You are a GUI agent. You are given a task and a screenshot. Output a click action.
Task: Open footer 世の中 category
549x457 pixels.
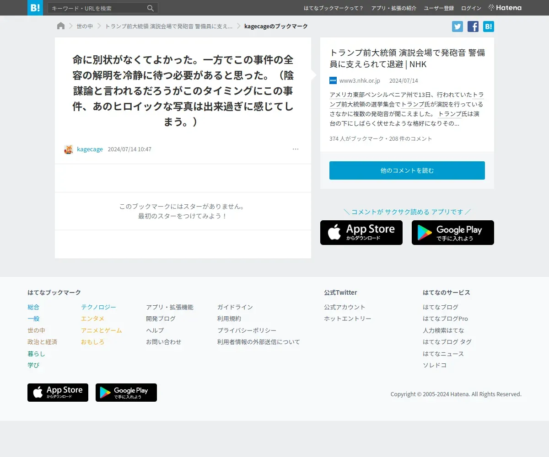(x=36, y=330)
